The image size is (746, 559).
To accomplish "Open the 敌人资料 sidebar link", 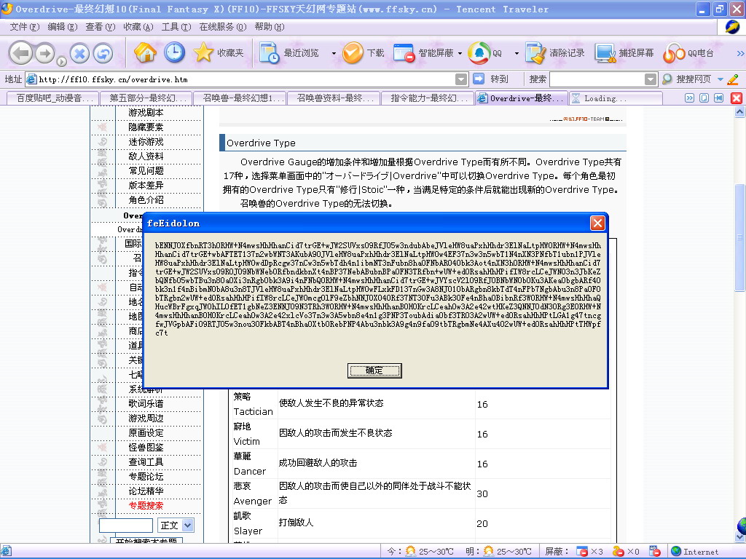I will click(x=146, y=156).
